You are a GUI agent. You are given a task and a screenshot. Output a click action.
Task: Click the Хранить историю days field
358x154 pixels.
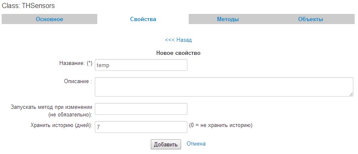pos(141,127)
